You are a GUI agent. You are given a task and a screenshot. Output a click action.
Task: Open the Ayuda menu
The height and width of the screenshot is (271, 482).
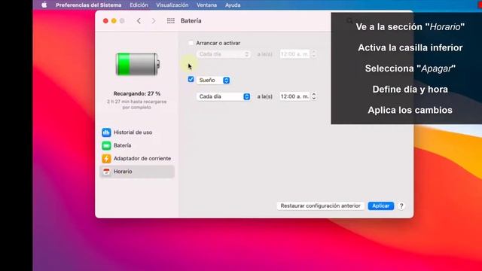tap(233, 5)
